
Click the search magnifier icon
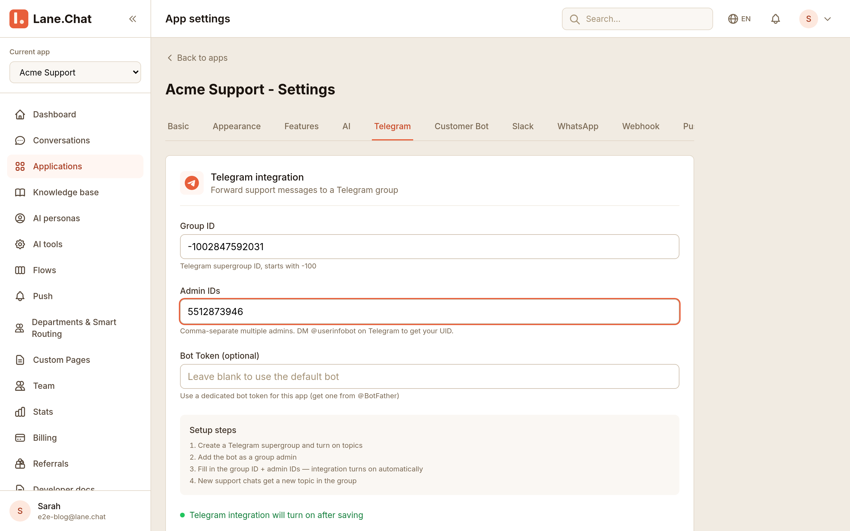[x=575, y=19]
